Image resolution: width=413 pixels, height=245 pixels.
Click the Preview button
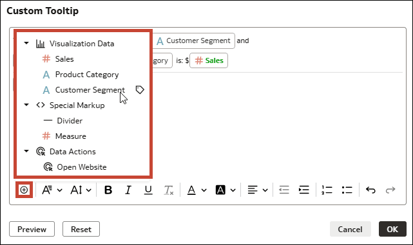pos(32,229)
